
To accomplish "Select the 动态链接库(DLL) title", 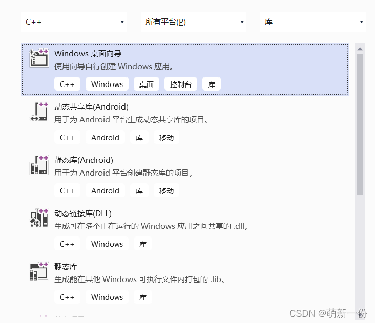I will click(x=83, y=213).
